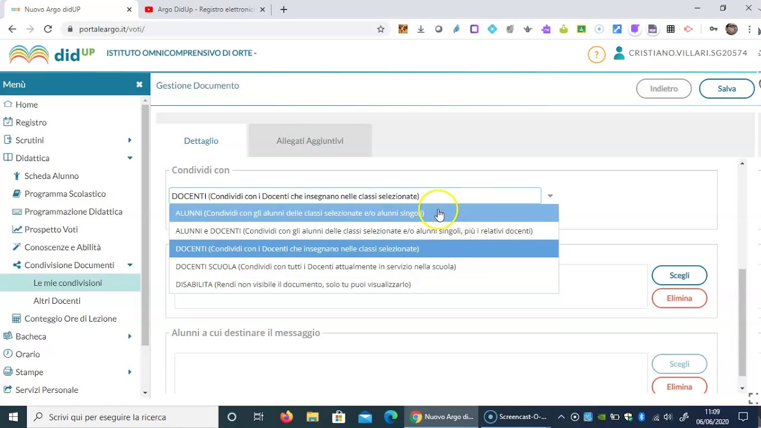Click the didUP logo

coord(52,54)
